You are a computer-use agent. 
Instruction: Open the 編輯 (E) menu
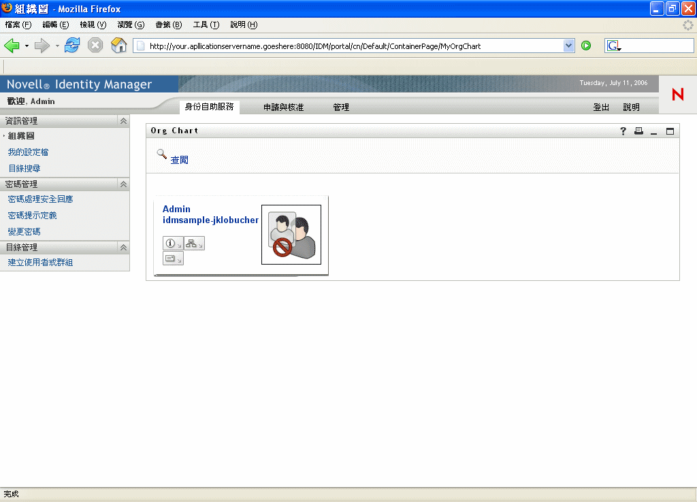56,25
